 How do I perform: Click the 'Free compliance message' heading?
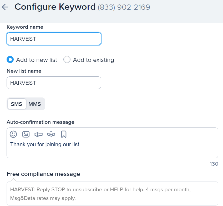coord(43,174)
